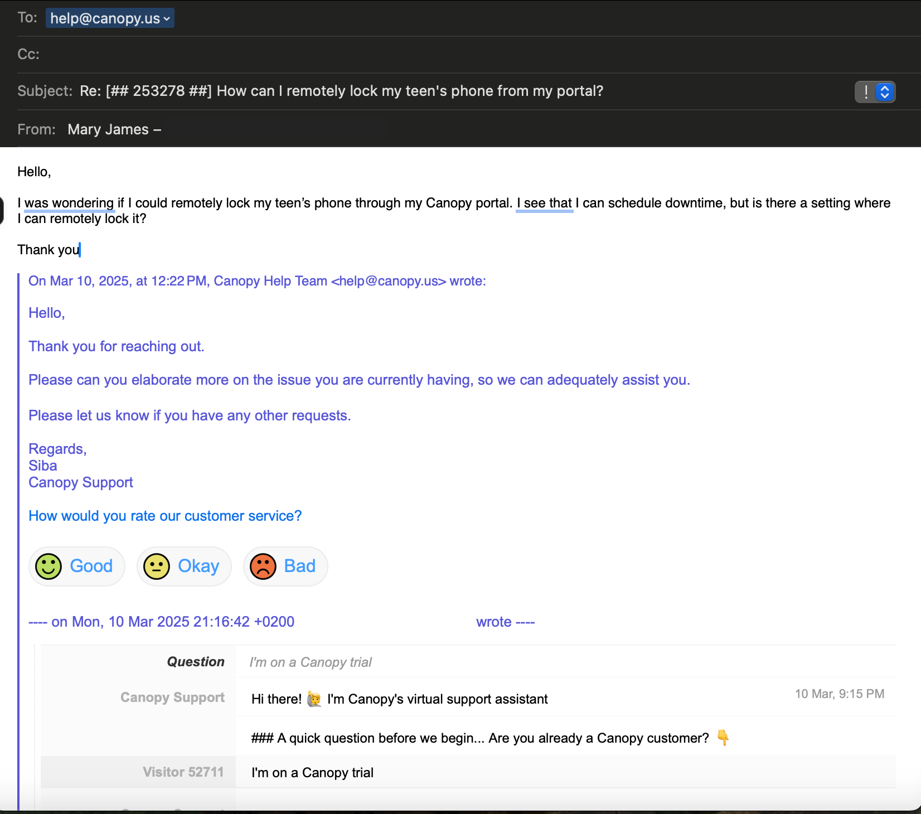Open the priority exclamation popup
This screenshot has width=921, height=814.
coord(875,92)
